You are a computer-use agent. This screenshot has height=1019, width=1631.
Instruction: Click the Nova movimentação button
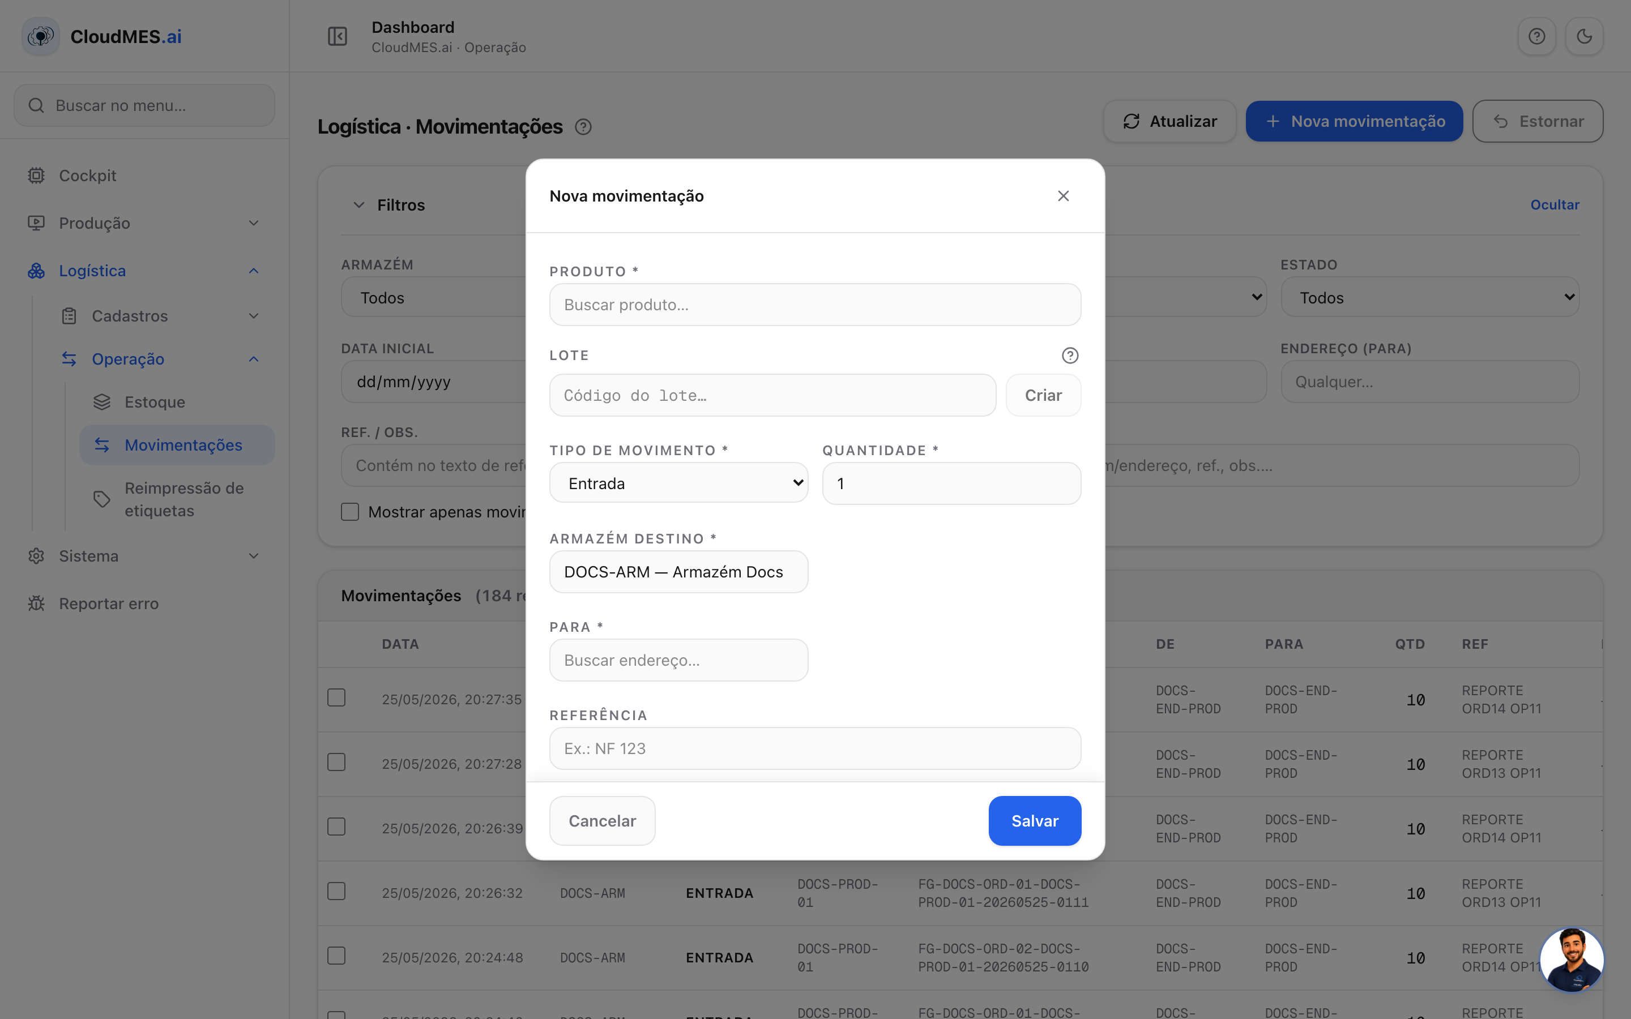click(x=1354, y=121)
